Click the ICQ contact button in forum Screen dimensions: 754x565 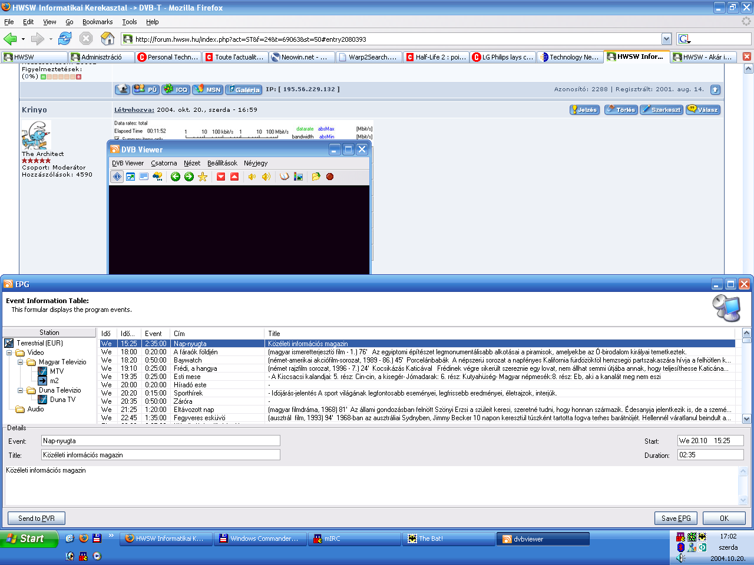(176, 89)
